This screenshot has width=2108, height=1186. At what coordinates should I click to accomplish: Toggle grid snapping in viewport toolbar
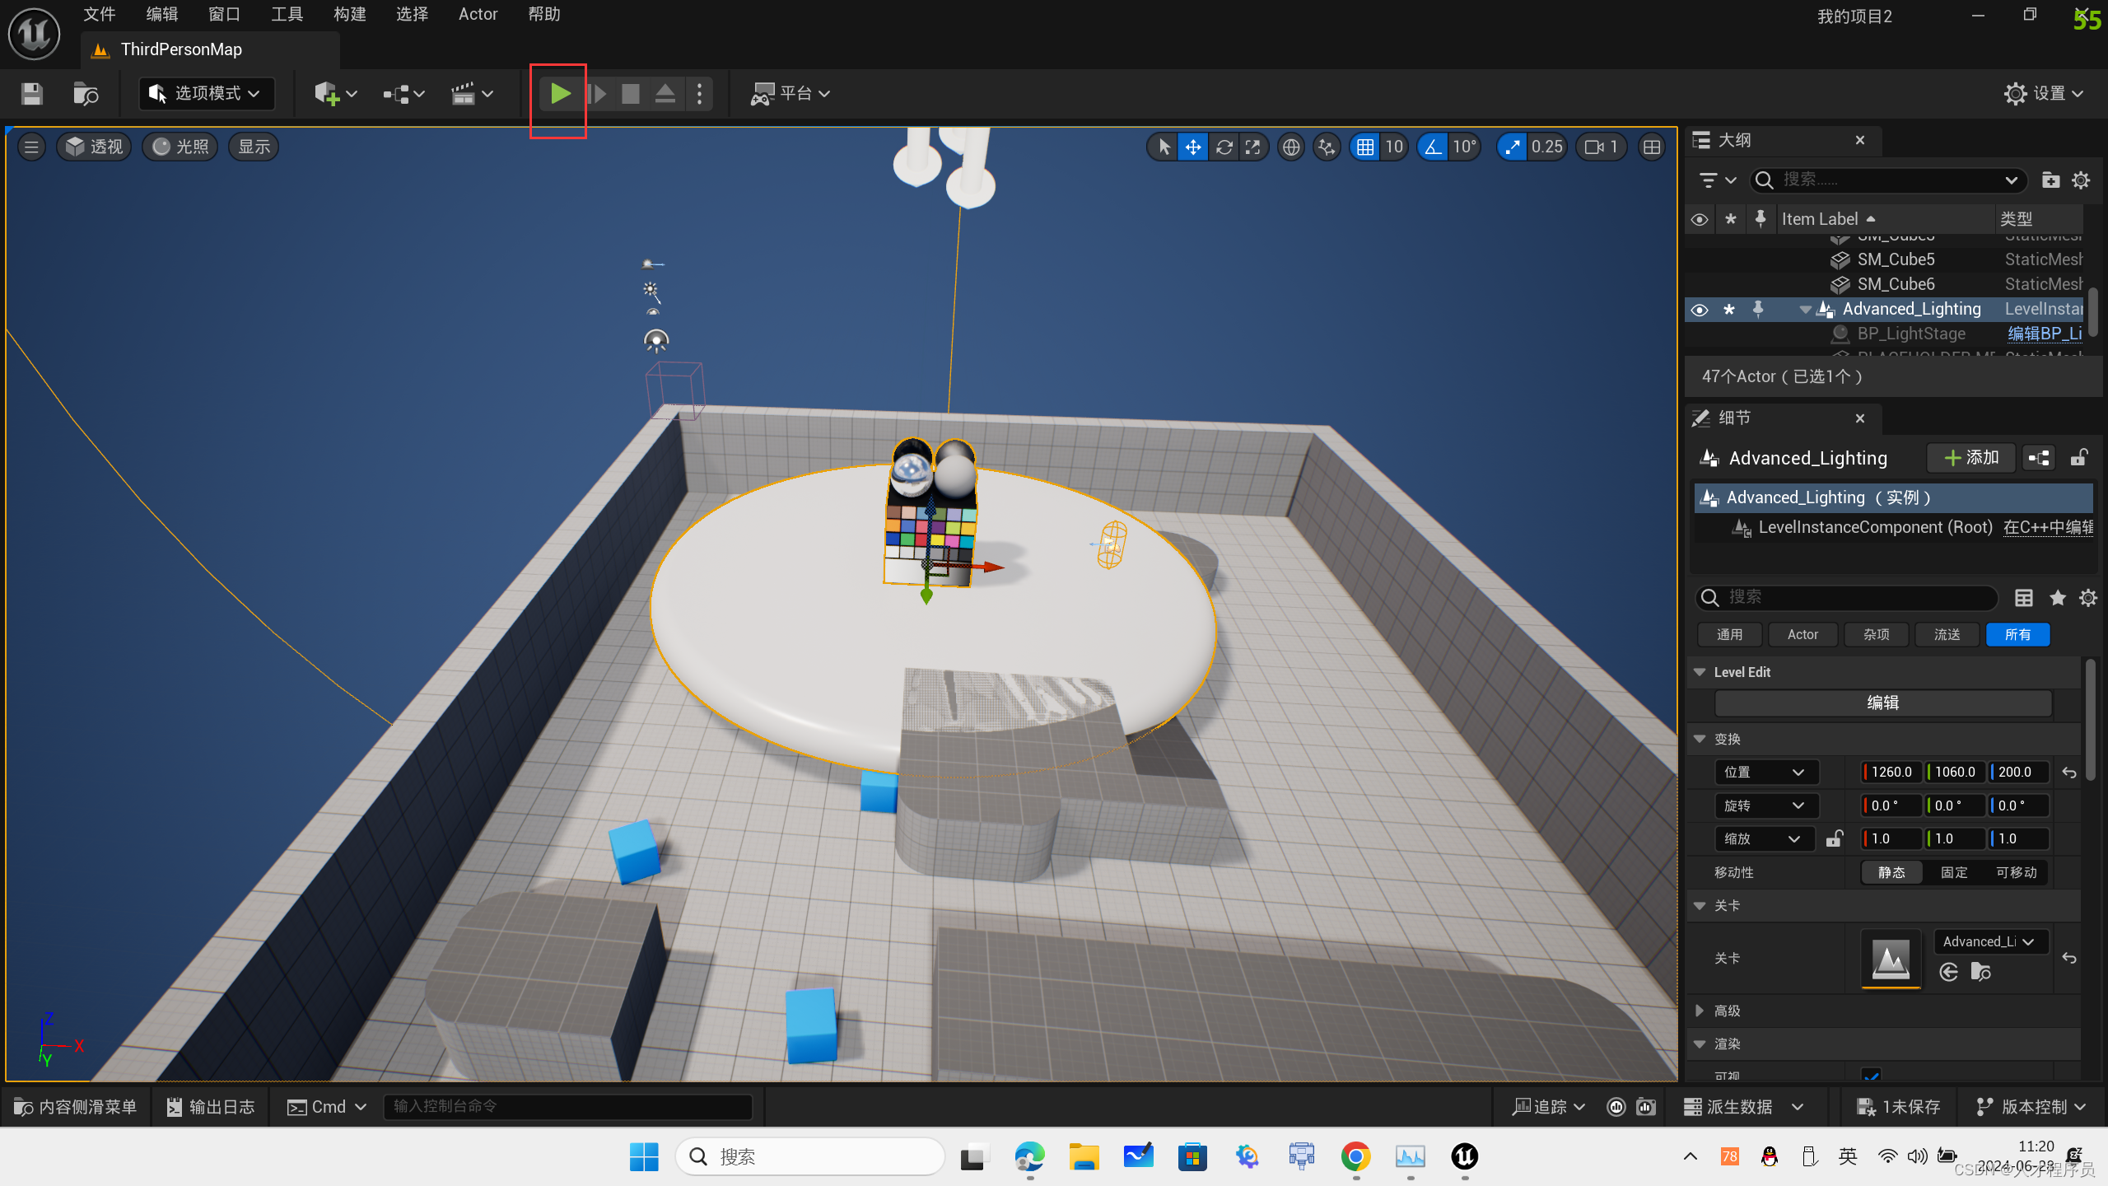coord(1365,147)
